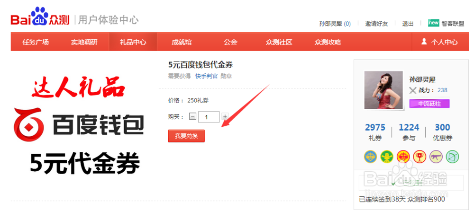This screenshot has height=210, width=474.
Task: Click the crossed-swords 战力 icon
Action: click(x=413, y=90)
